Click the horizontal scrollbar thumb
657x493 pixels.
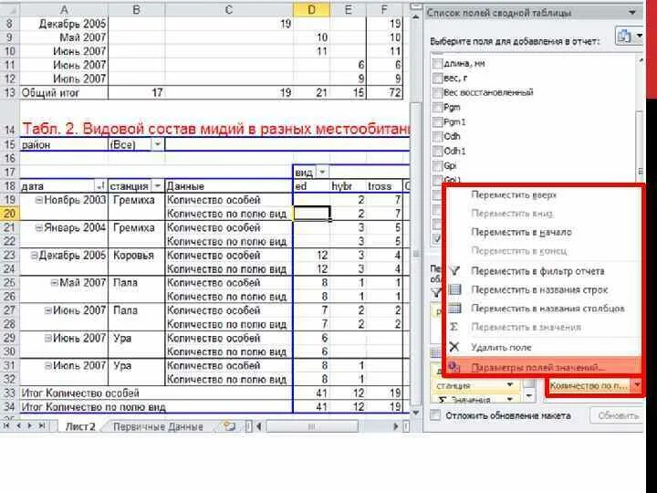312,426
